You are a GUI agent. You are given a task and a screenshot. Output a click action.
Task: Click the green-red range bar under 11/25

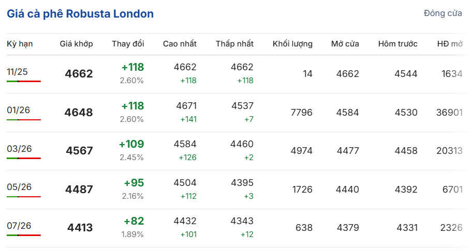[24, 81]
